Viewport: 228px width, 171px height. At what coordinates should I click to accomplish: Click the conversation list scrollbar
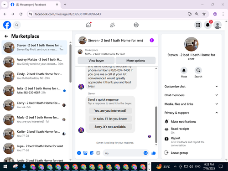point(70,63)
